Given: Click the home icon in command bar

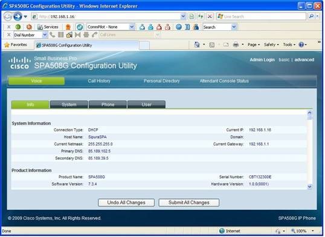Looking at the screenshot, I should pyautogui.click(x=197, y=45).
